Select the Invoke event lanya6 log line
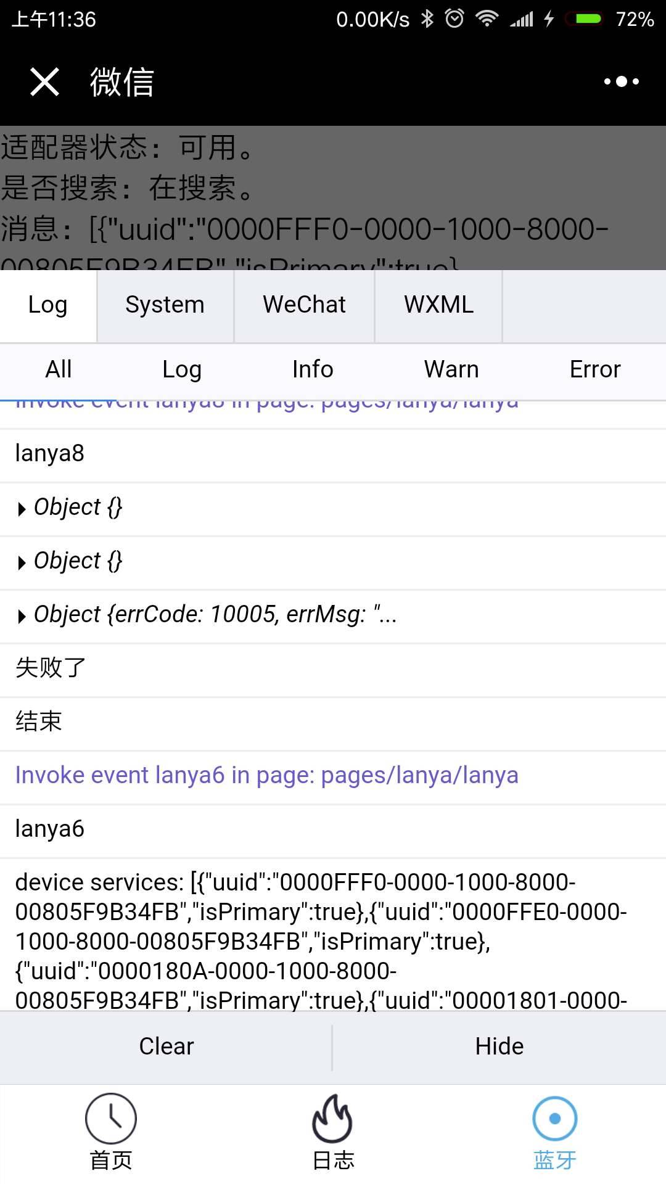The width and height of the screenshot is (666, 1184). pos(333,777)
